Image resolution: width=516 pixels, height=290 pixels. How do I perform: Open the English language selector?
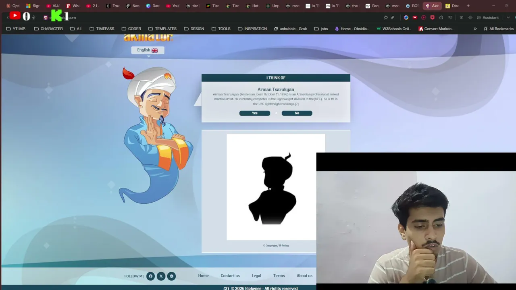tap(148, 50)
